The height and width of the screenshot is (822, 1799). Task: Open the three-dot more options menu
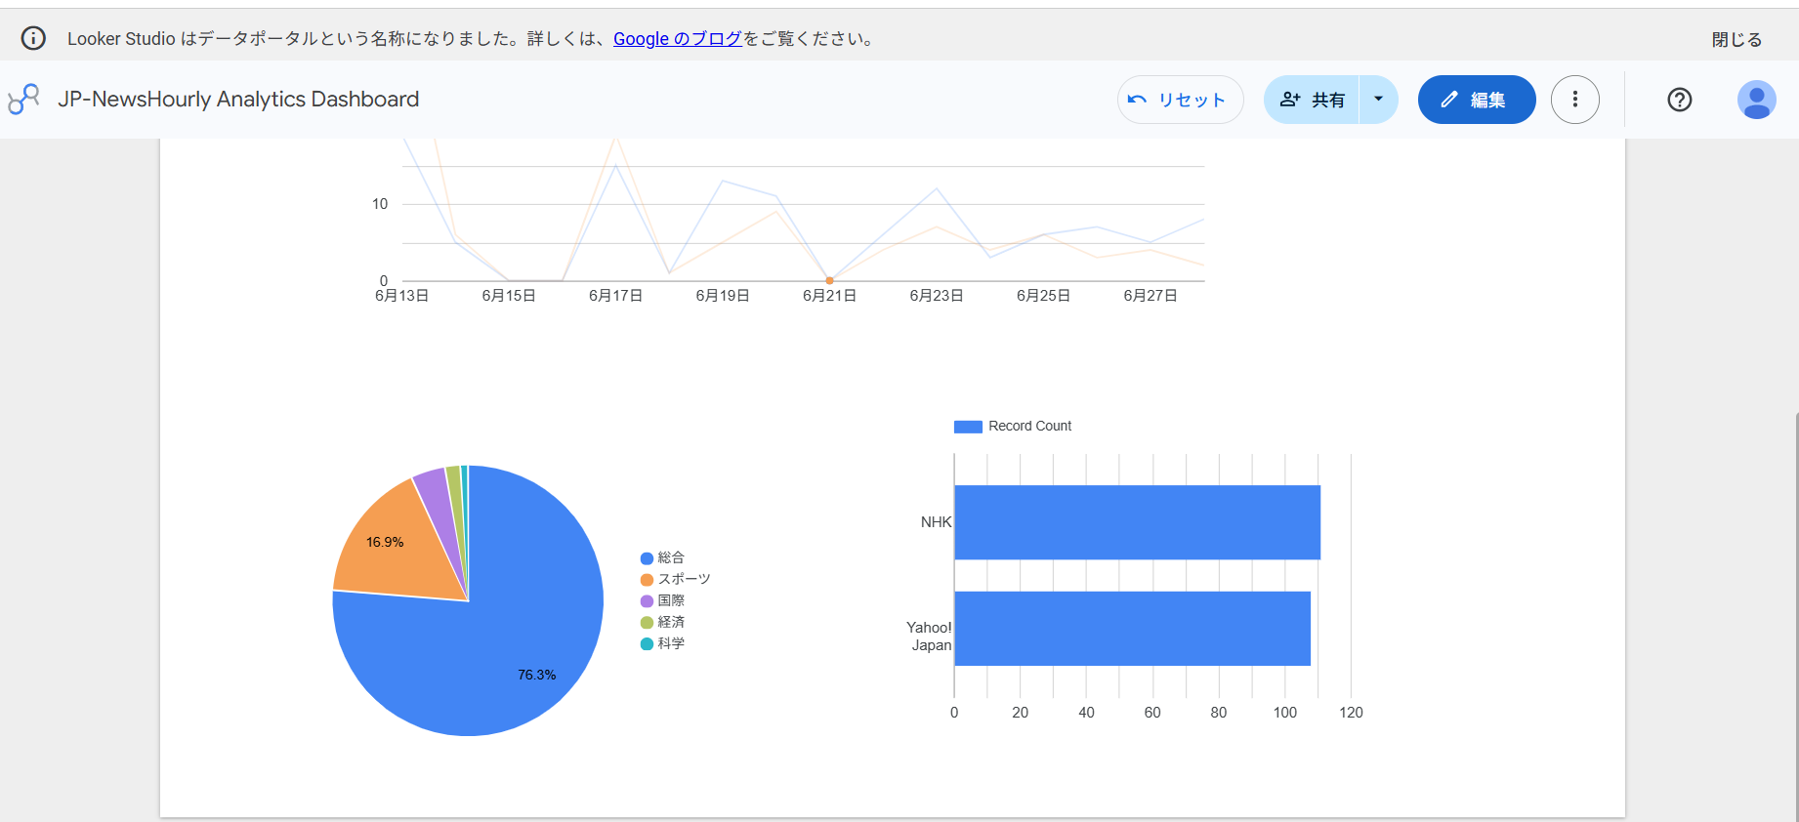[1574, 100]
